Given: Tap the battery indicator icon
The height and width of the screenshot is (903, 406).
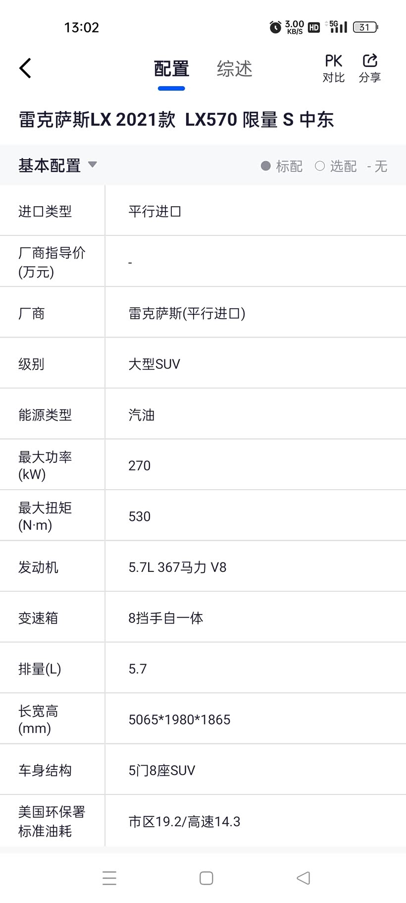Looking at the screenshot, I should click(x=365, y=27).
